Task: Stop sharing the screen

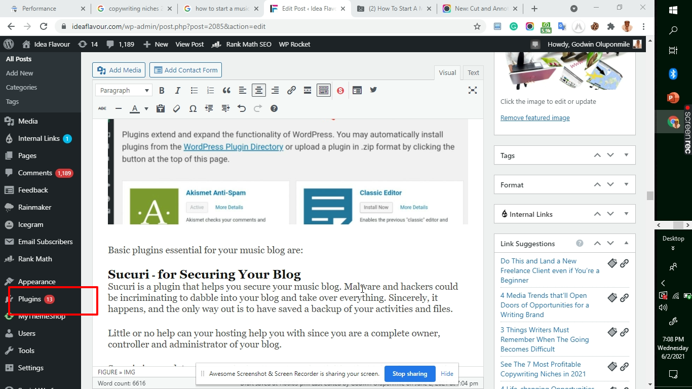Action: click(410, 374)
